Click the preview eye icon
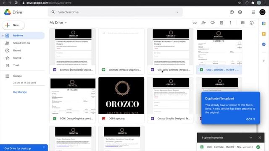Viewport: 269px width, 151px height. pyautogui.click(x=213, y=23)
